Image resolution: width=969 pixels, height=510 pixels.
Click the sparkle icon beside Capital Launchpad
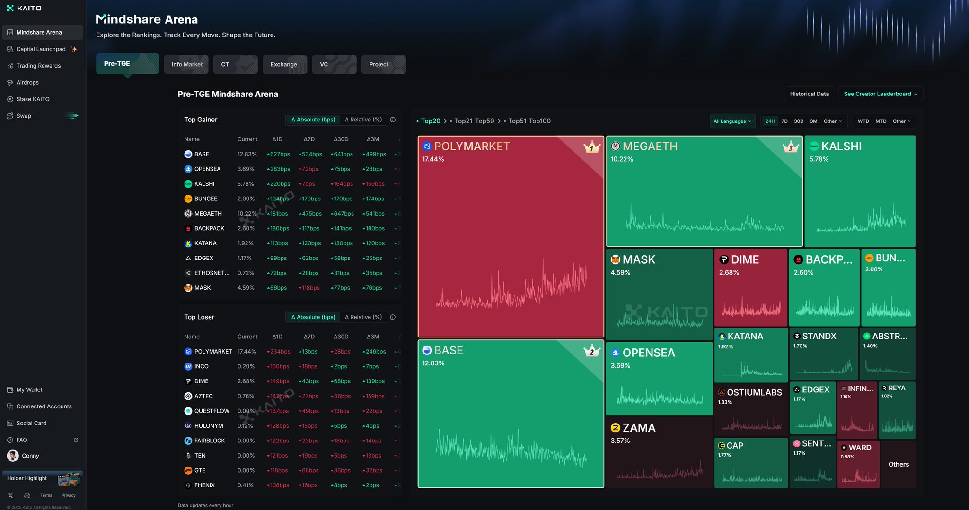click(74, 49)
